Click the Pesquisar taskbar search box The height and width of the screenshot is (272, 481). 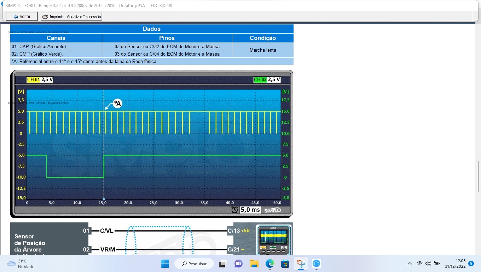(x=195, y=264)
